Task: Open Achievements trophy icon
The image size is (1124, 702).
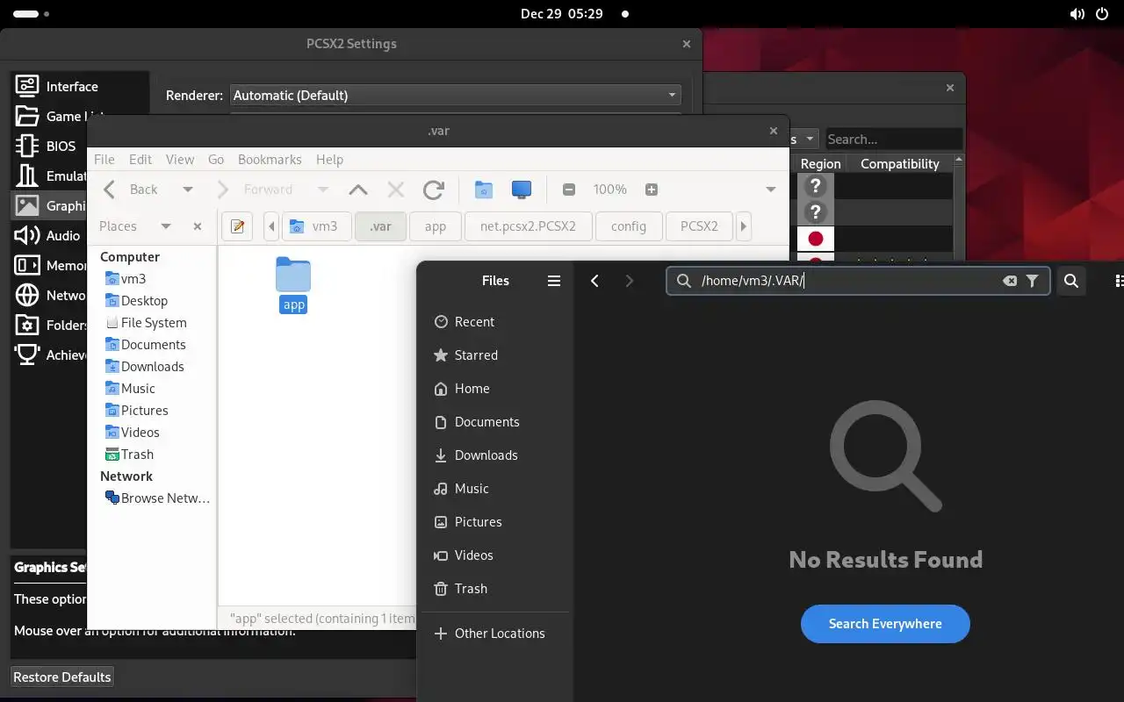Action: [27, 355]
